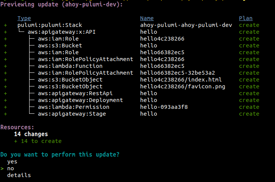Screen dimensions: 275x182
Task: Click the 'Type' column header
Action: [24, 18]
